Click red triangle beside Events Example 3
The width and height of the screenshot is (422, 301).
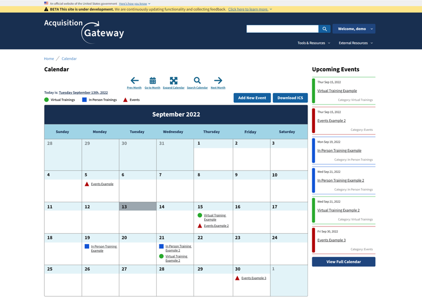click(x=237, y=278)
